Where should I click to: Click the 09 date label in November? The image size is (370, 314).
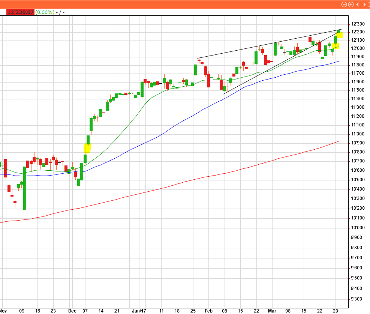(x=22, y=311)
